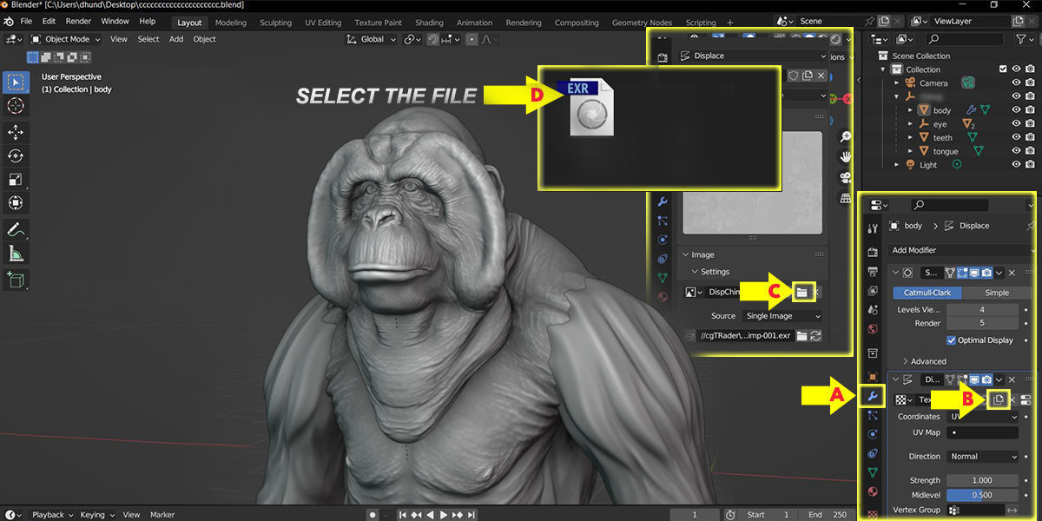Screen dimensions: 1042x521
Task: Uncheck Optimal Display
Action: 952,340
